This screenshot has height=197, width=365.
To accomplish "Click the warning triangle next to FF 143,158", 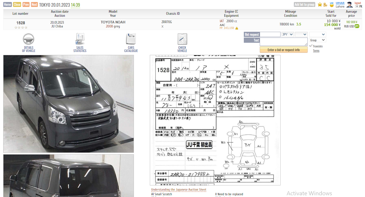I will [237, 28].
